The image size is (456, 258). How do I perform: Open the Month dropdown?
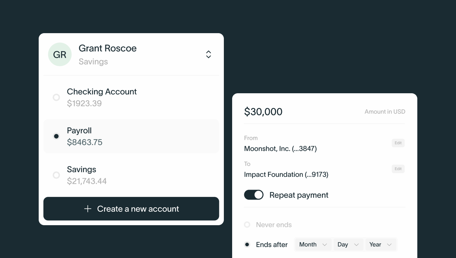click(x=313, y=244)
